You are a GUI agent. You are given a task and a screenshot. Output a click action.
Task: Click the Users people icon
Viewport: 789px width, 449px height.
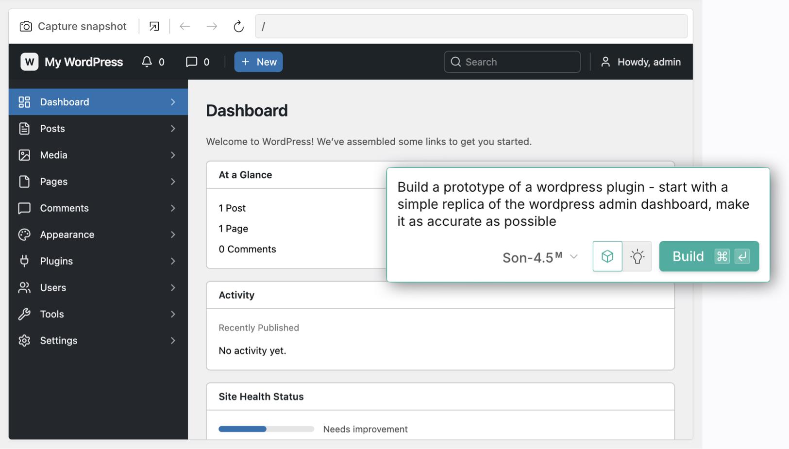(24, 287)
